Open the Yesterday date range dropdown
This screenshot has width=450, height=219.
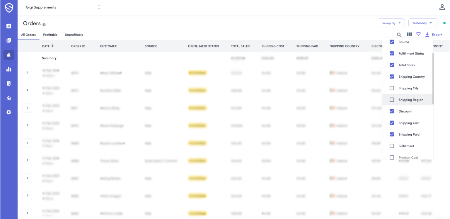tap(422, 23)
